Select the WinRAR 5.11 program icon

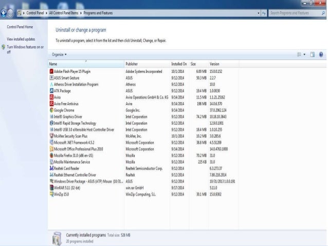point(51,188)
